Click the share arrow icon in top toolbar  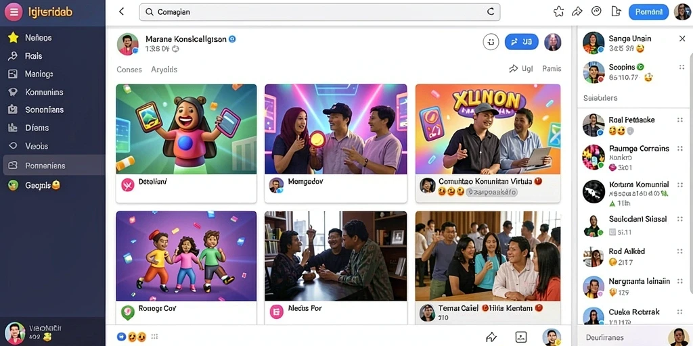[577, 12]
